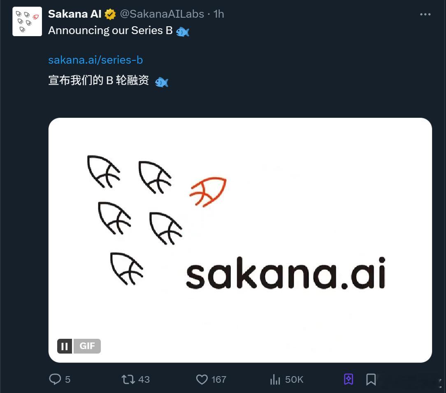
Task: Click the highlighted purple bookmark icon
Action: tap(348, 379)
